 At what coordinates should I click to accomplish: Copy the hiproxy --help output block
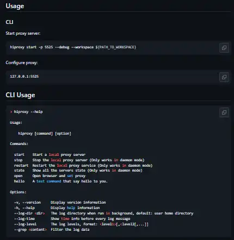point(224,112)
